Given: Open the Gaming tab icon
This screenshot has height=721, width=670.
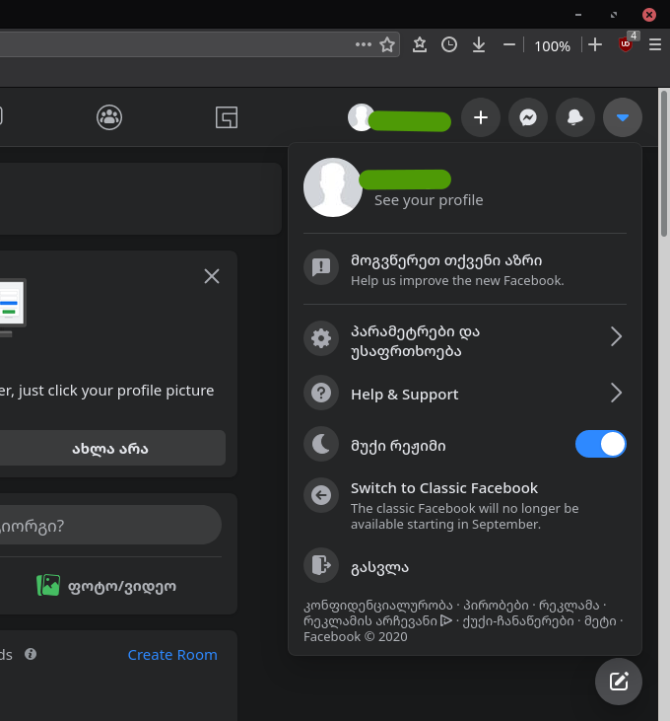Looking at the screenshot, I should coord(227,117).
